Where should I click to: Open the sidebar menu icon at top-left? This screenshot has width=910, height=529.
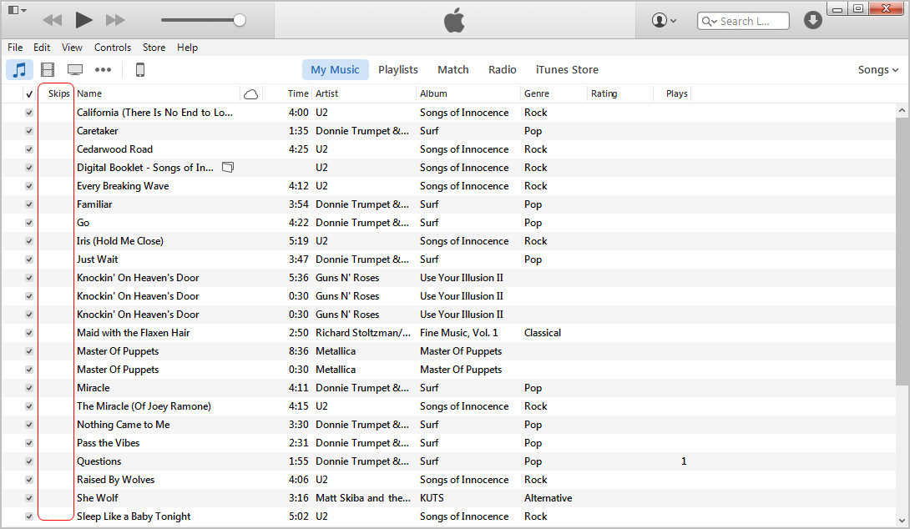pyautogui.click(x=17, y=10)
